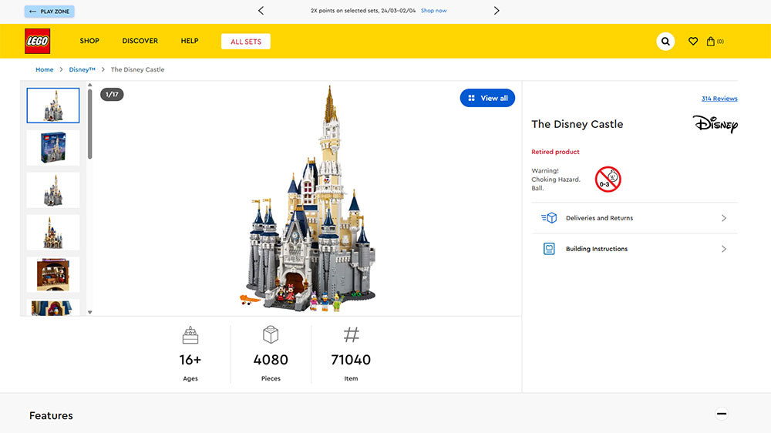Viewport: 771px width, 433px height.
Task: Click the 1/17 image counter badge
Action: pos(112,94)
